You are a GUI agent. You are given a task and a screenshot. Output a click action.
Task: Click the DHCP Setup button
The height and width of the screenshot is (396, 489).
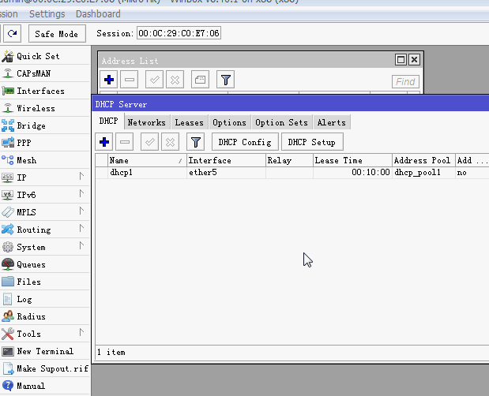point(311,142)
